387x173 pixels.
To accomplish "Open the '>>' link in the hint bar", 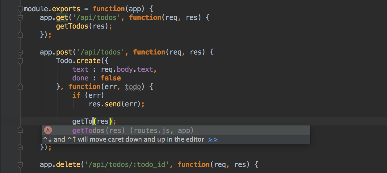I will tap(213, 140).
